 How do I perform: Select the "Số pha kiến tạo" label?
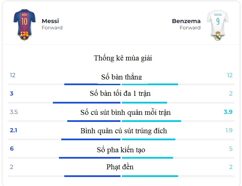[121, 150]
